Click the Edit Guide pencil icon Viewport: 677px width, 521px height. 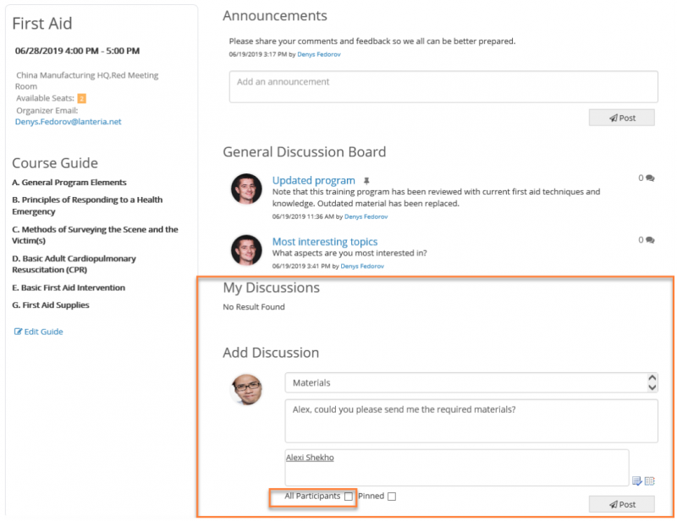20,331
